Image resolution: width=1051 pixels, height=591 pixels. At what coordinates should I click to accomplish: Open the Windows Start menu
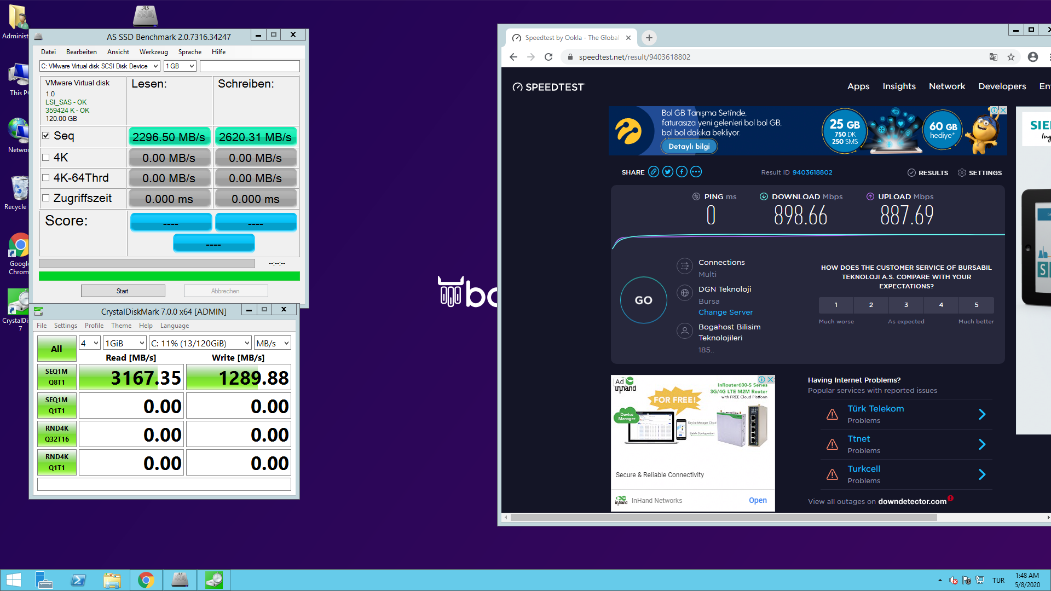coord(13,580)
